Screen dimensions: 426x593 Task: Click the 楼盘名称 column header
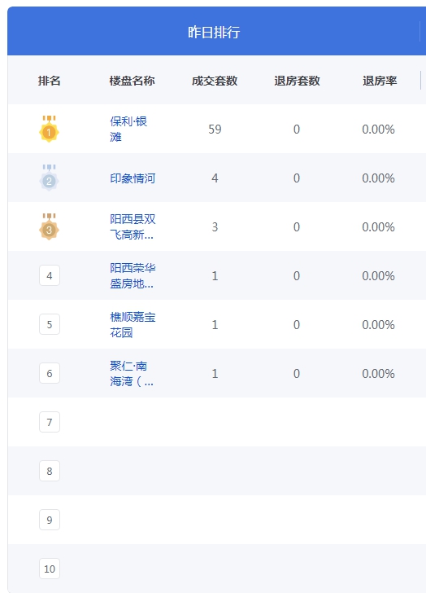point(132,81)
